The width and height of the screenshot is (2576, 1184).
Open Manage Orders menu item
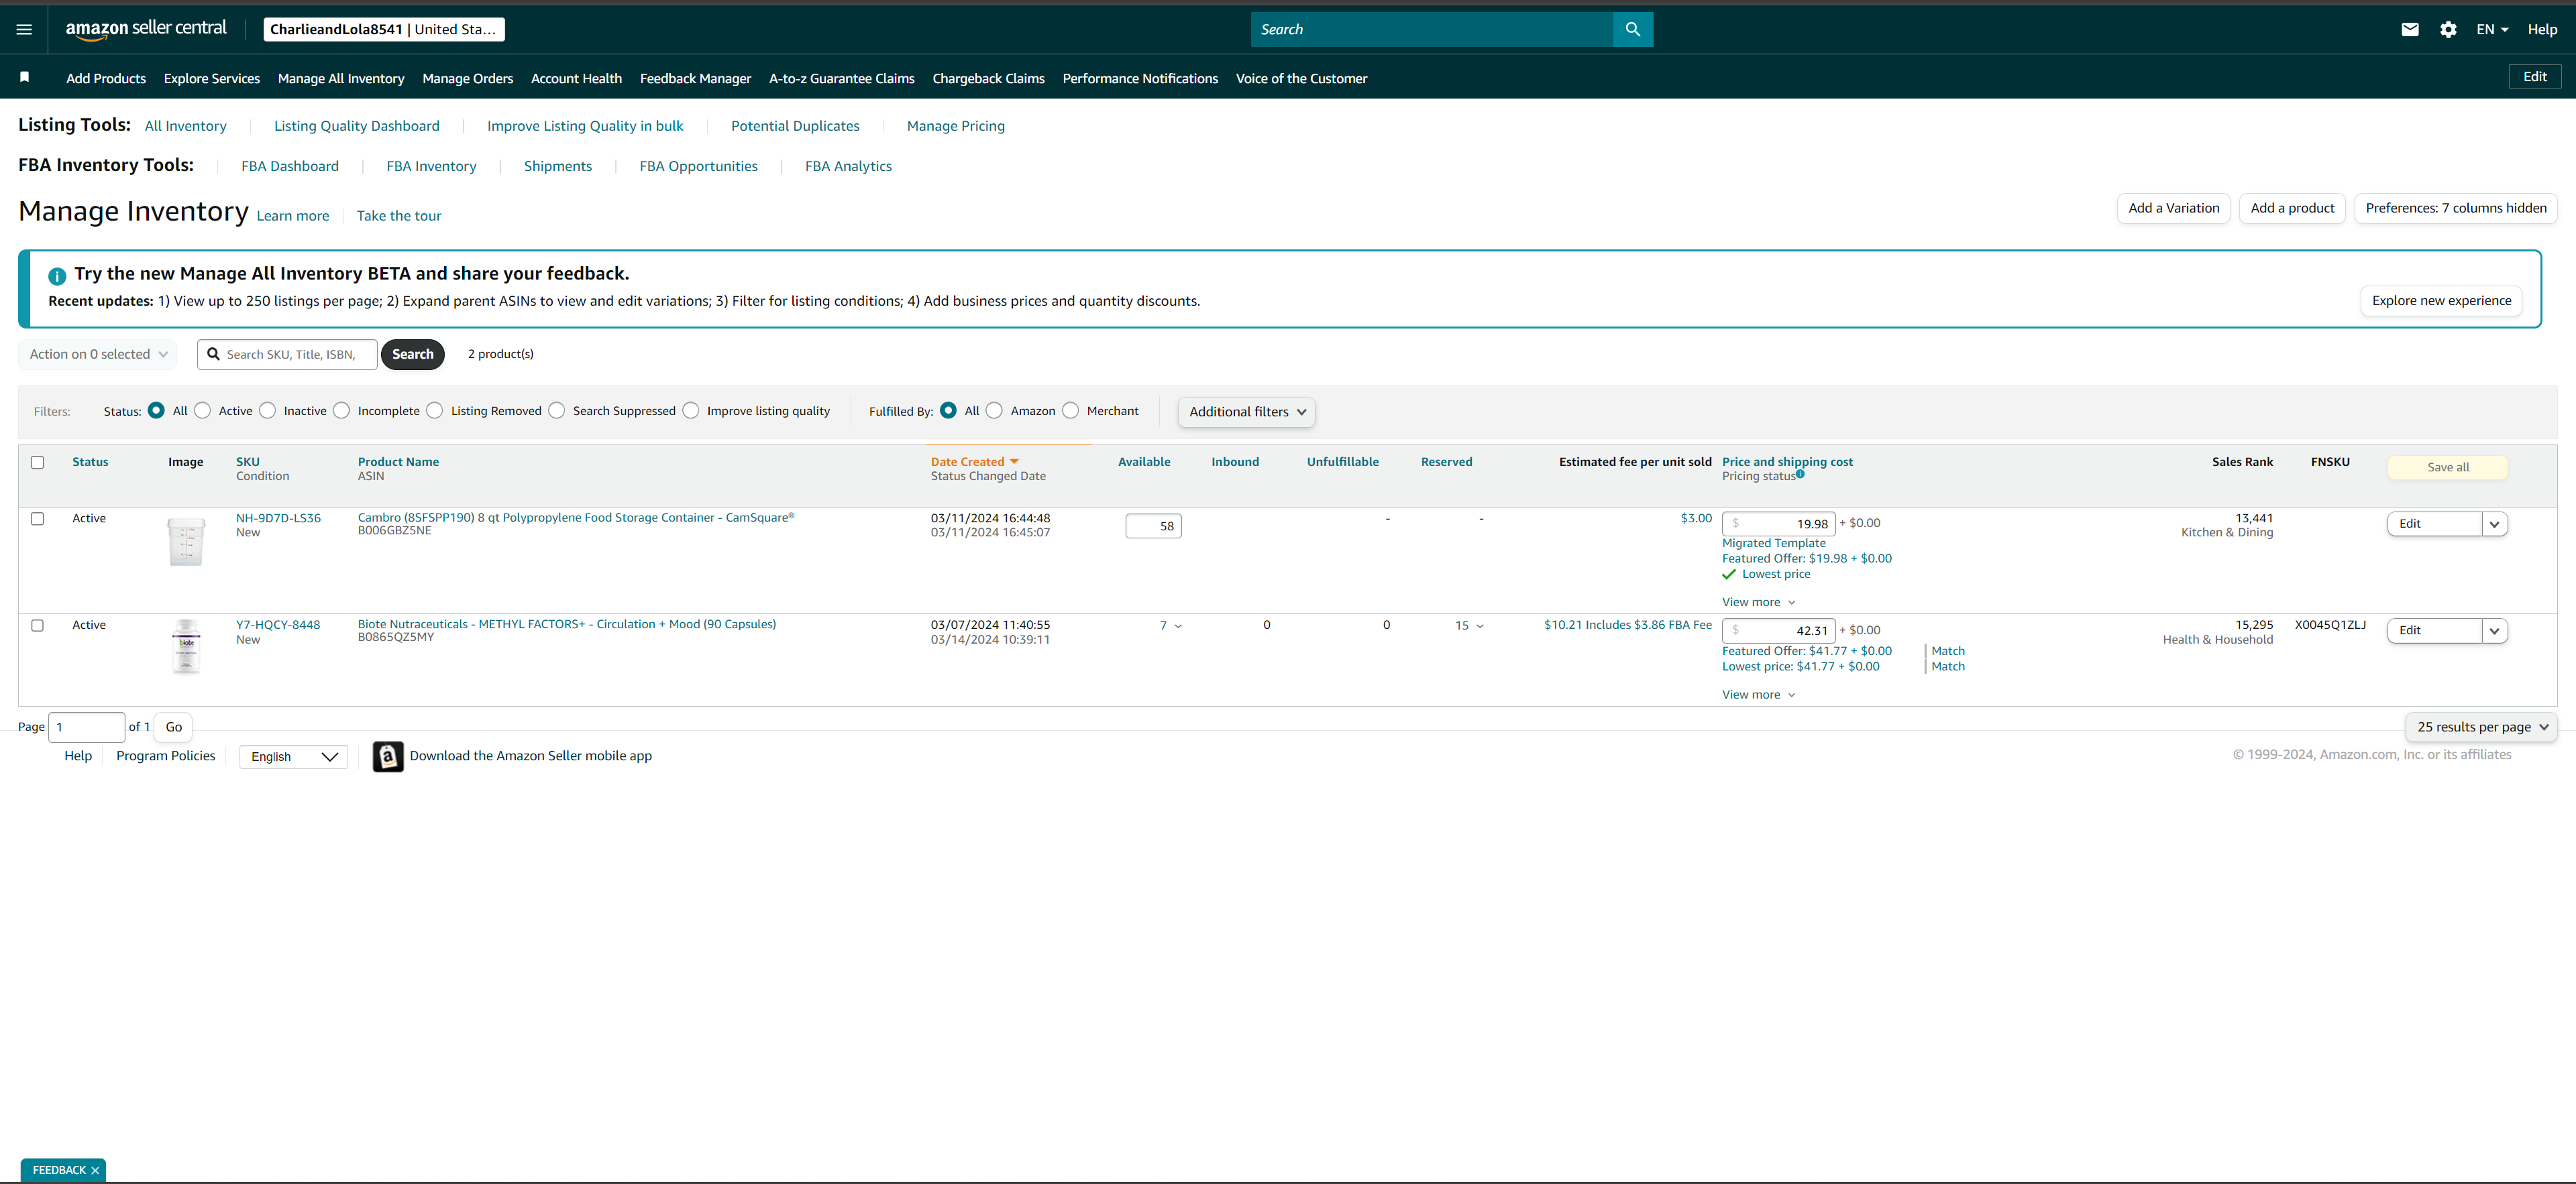tap(467, 78)
